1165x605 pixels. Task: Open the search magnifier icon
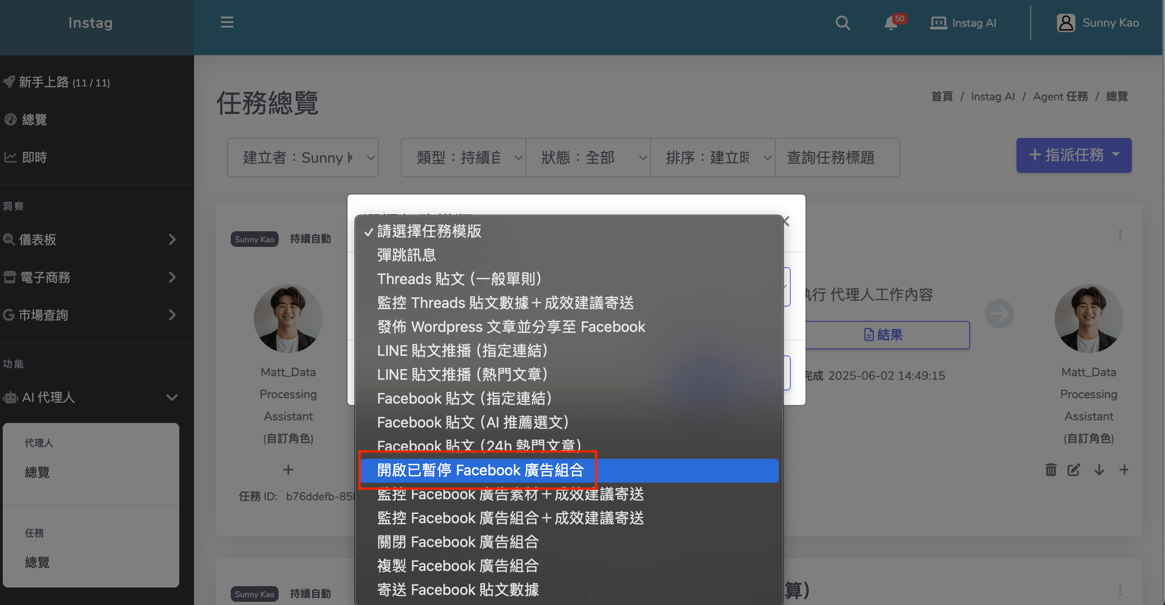click(843, 23)
